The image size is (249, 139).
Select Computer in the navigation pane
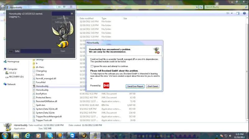(x=12, y=69)
